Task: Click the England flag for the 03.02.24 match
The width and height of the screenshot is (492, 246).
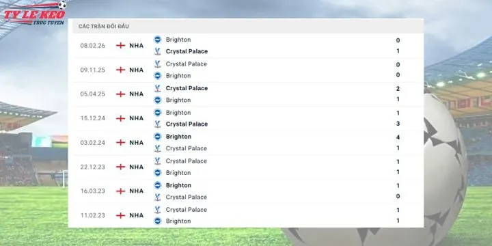Action: point(120,142)
